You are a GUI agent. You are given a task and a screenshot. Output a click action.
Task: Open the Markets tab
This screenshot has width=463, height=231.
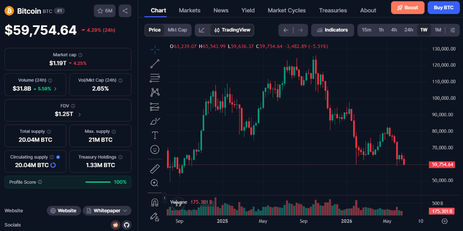(x=189, y=10)
